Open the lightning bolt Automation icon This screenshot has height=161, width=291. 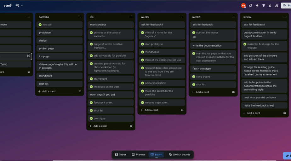tap(257, 6)
